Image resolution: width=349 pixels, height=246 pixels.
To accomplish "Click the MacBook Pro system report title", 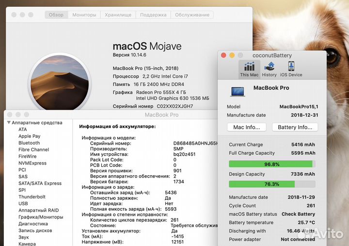I will click(x=161, y=115).
